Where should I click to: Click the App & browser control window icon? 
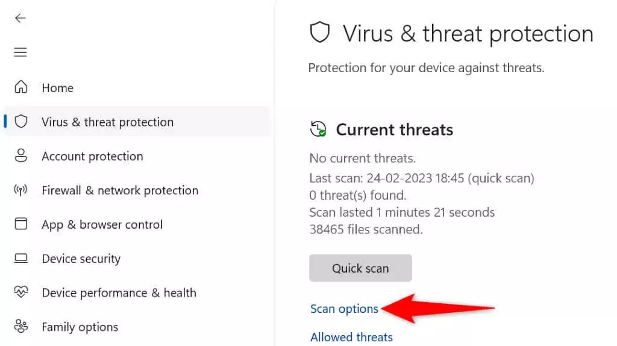tap(21, 224)
